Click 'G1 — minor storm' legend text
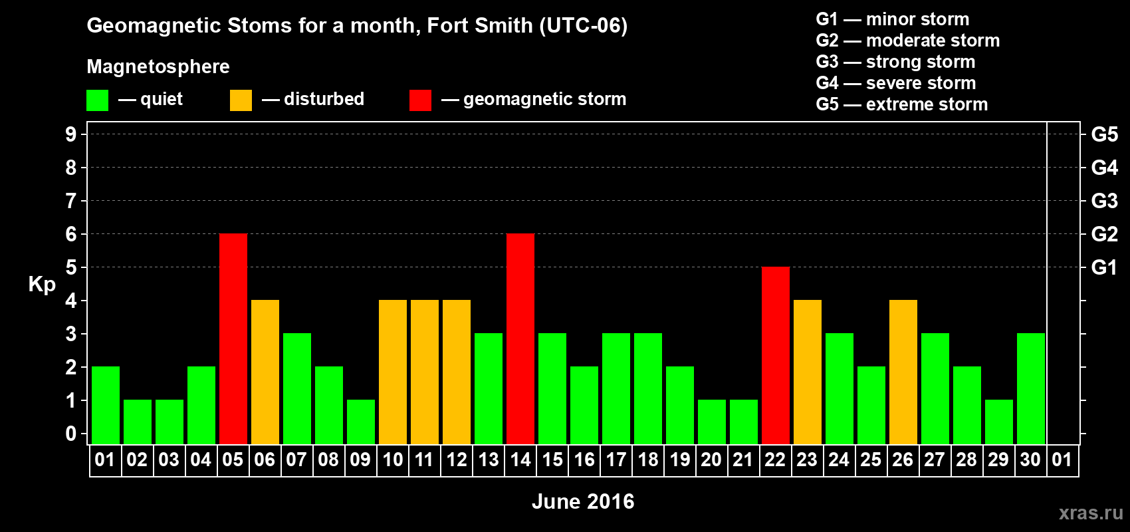This screenshot has width=1130, height=532. (893, 19)
